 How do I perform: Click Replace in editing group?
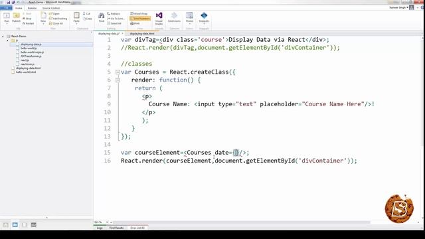114,14
